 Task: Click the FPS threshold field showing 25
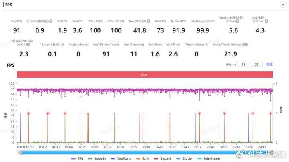pos(257,65)
